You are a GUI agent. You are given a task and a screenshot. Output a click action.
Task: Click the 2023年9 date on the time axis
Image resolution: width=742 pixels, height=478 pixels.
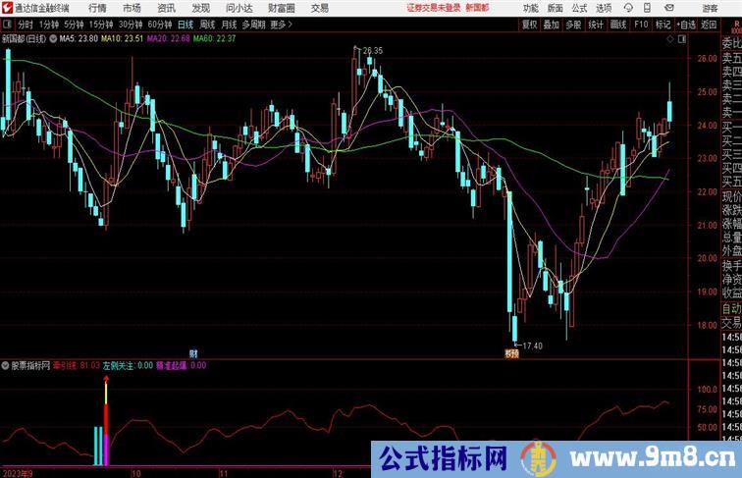pyautogui.click(x=18, y=471)
